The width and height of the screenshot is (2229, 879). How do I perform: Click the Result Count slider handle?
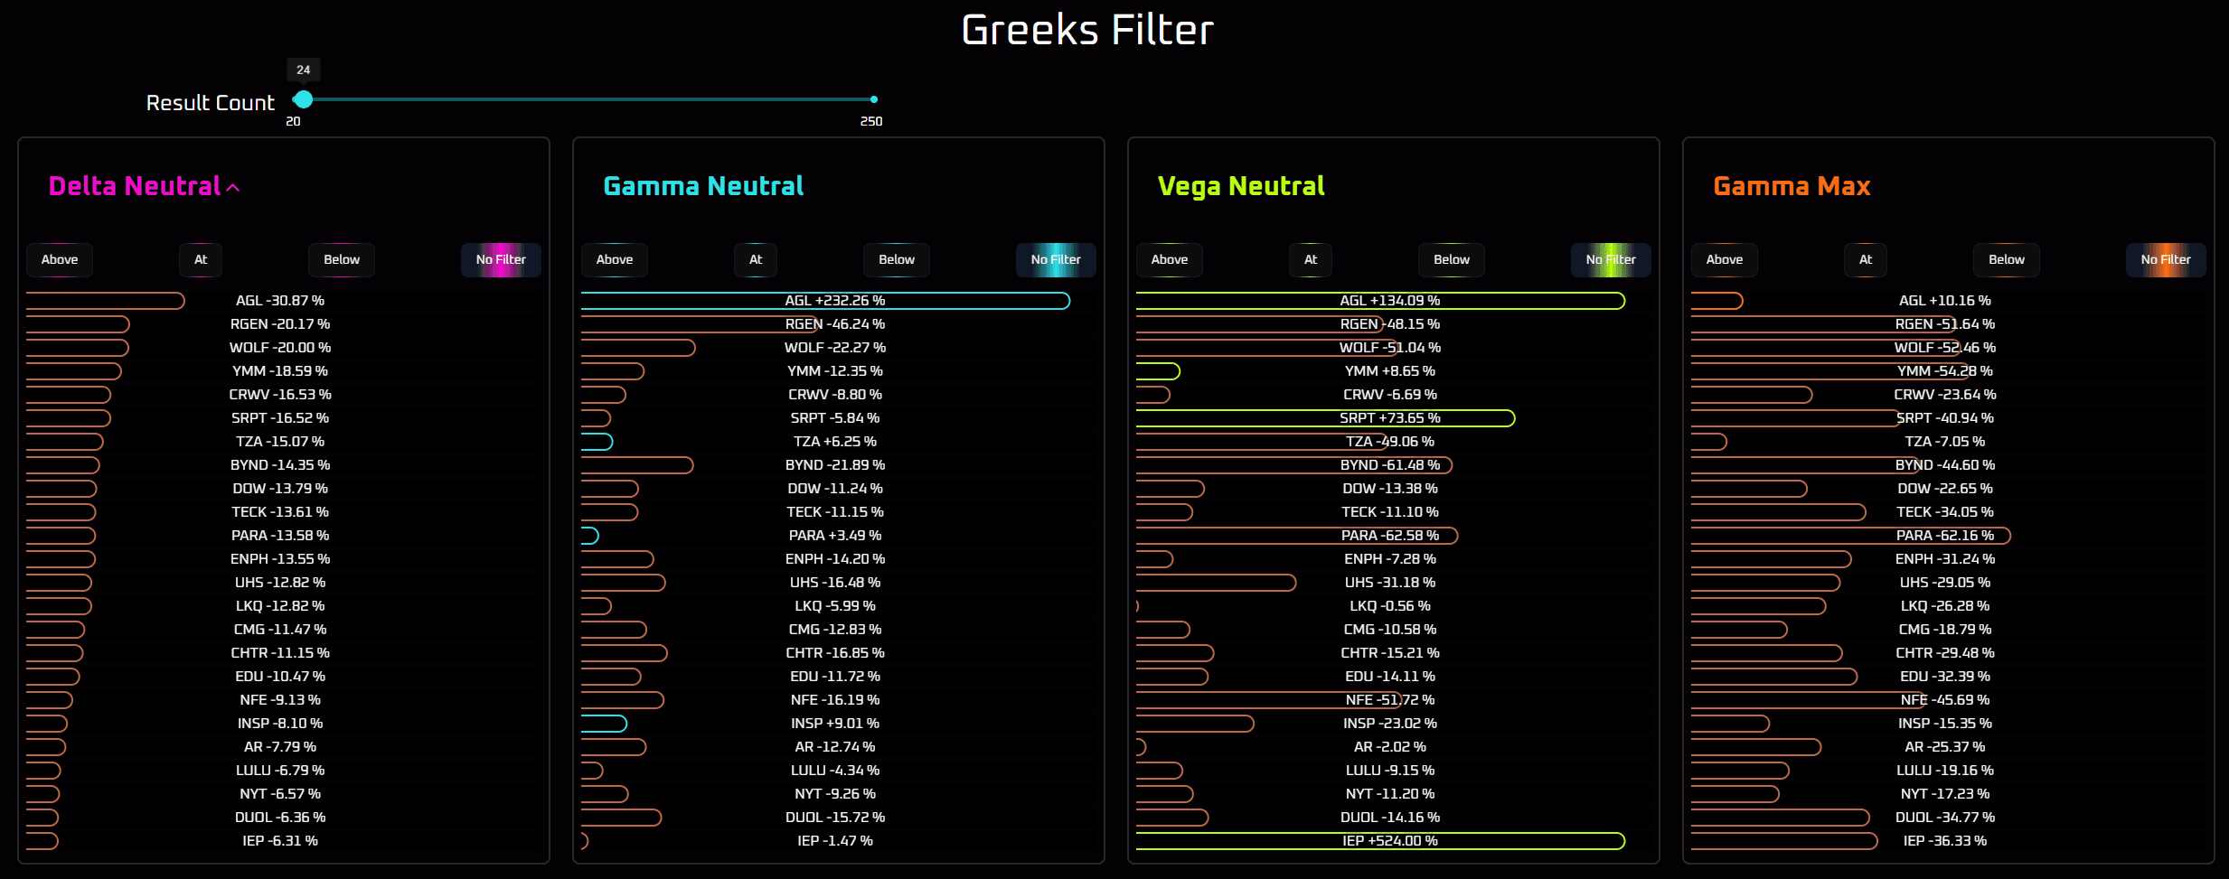point(304,99)
